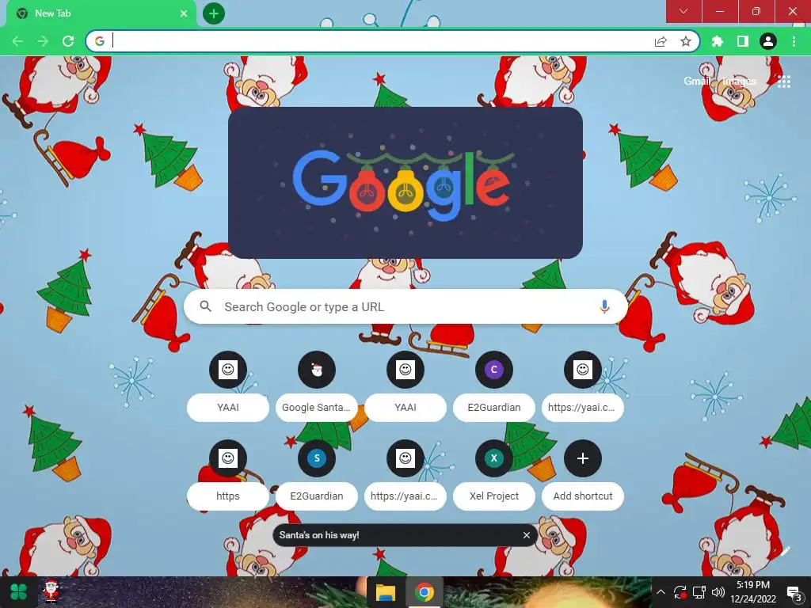The image size is (811, 608).
Task: Dismiss the Santa's on his way notification
Action: point(527,535)
